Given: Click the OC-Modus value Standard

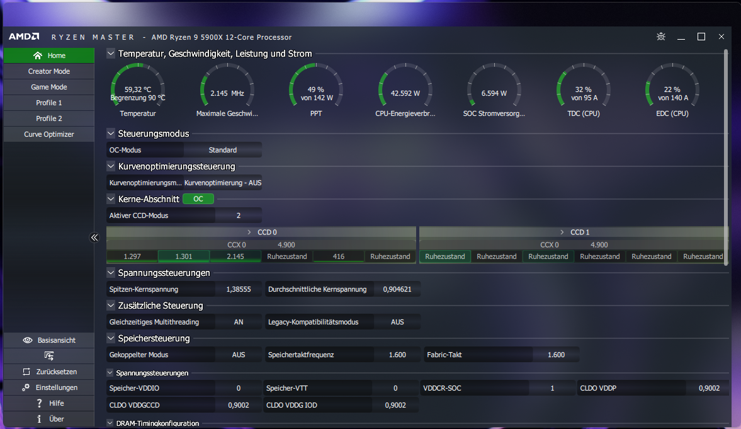Looking at the screenshot, I should [223, 150].
